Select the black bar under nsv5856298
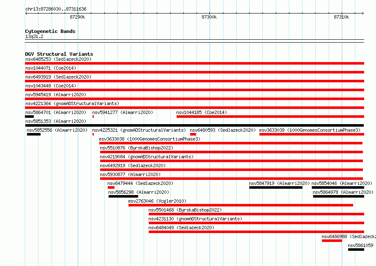 coord(123,196)
